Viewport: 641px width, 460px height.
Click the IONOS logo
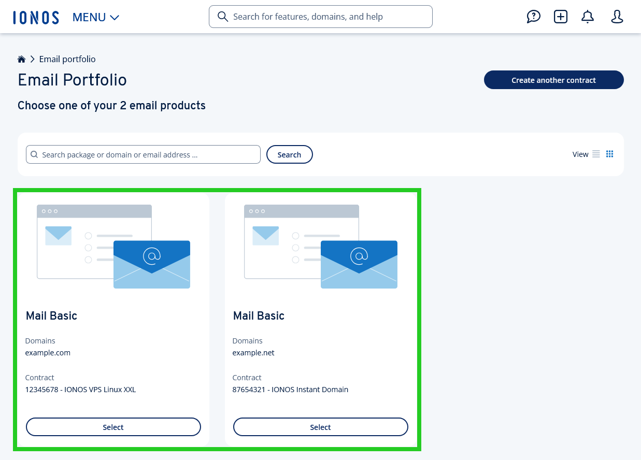point(36,17)
